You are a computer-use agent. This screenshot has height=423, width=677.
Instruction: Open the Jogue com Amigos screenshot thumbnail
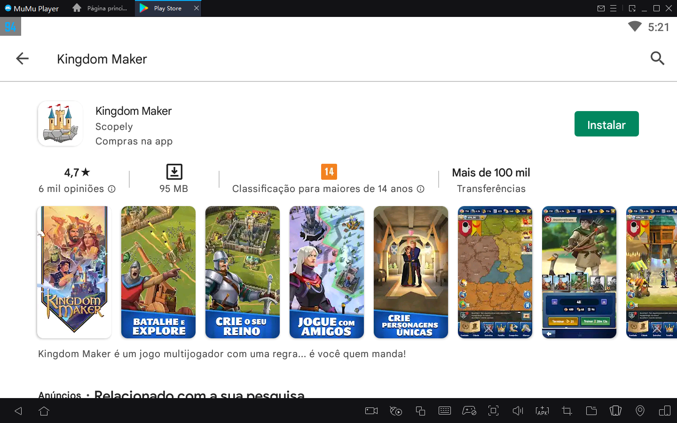point(326,272)
